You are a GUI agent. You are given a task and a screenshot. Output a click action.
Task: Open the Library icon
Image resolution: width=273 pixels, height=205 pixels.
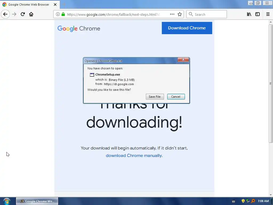pos(249,14)
